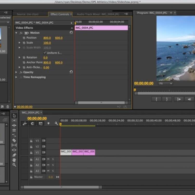The width and height of the screenshot is (195, 195).
Task: Click the Rotation value 0.0
Action: 45,57
